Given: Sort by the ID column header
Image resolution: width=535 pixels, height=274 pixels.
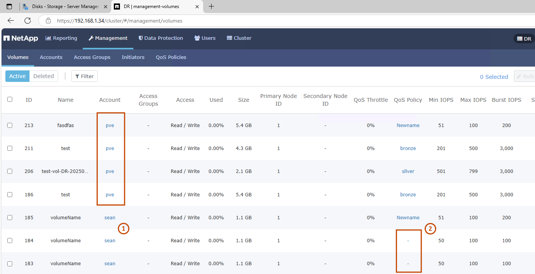Looking at the screenshot, I should tap(29, 100).
